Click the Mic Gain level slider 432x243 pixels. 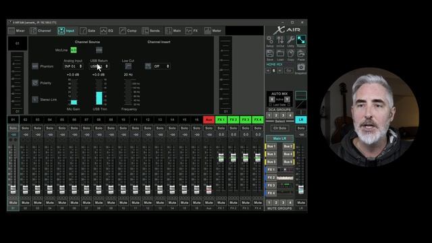tap(74, 92)
